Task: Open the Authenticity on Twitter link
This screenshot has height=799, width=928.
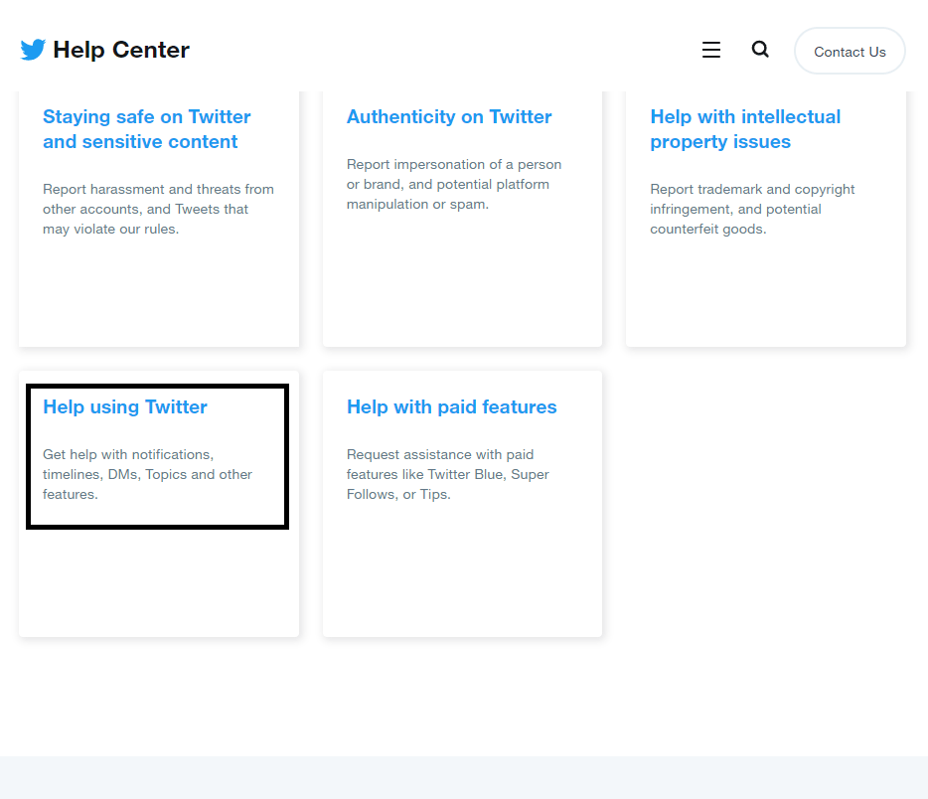Action: pyautogui.click(x=449, y=116)
